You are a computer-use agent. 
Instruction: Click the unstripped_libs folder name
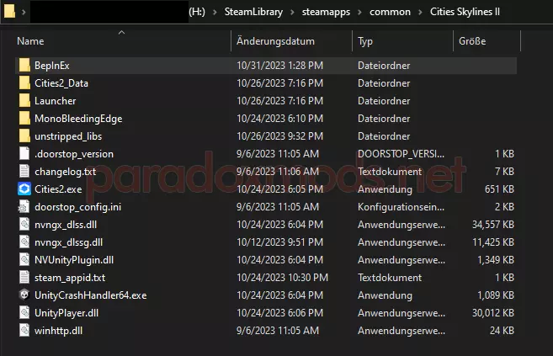[x=68, y=136]
